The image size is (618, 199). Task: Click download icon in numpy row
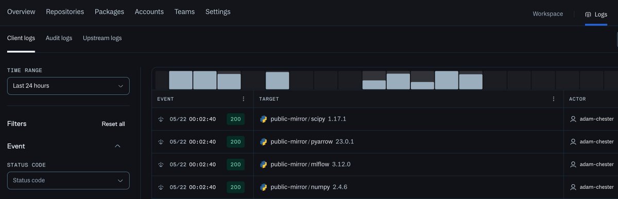point(161,187)
